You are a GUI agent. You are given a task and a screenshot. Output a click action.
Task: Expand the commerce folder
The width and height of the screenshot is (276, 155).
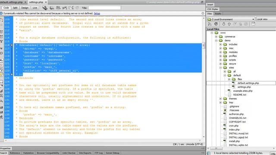pyautogui.click(x=216, y=37)
